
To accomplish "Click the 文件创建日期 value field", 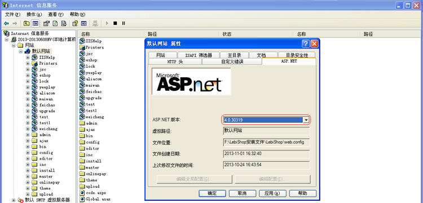I will [267, 154].
